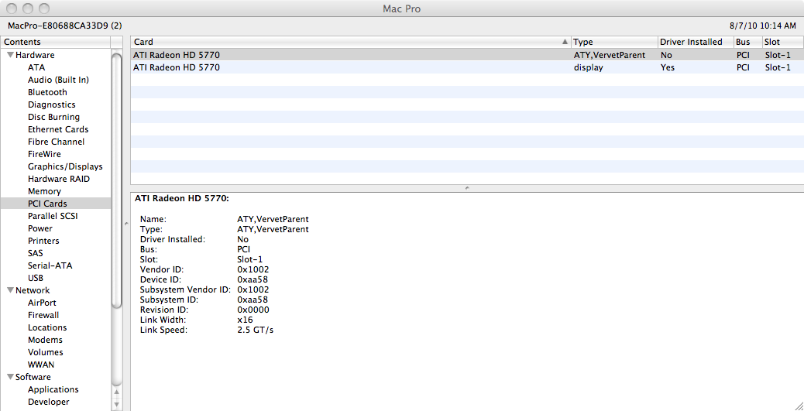Open FireWire hardware info
The width and height of the screenshot is (804, 411).
(44, 154)
